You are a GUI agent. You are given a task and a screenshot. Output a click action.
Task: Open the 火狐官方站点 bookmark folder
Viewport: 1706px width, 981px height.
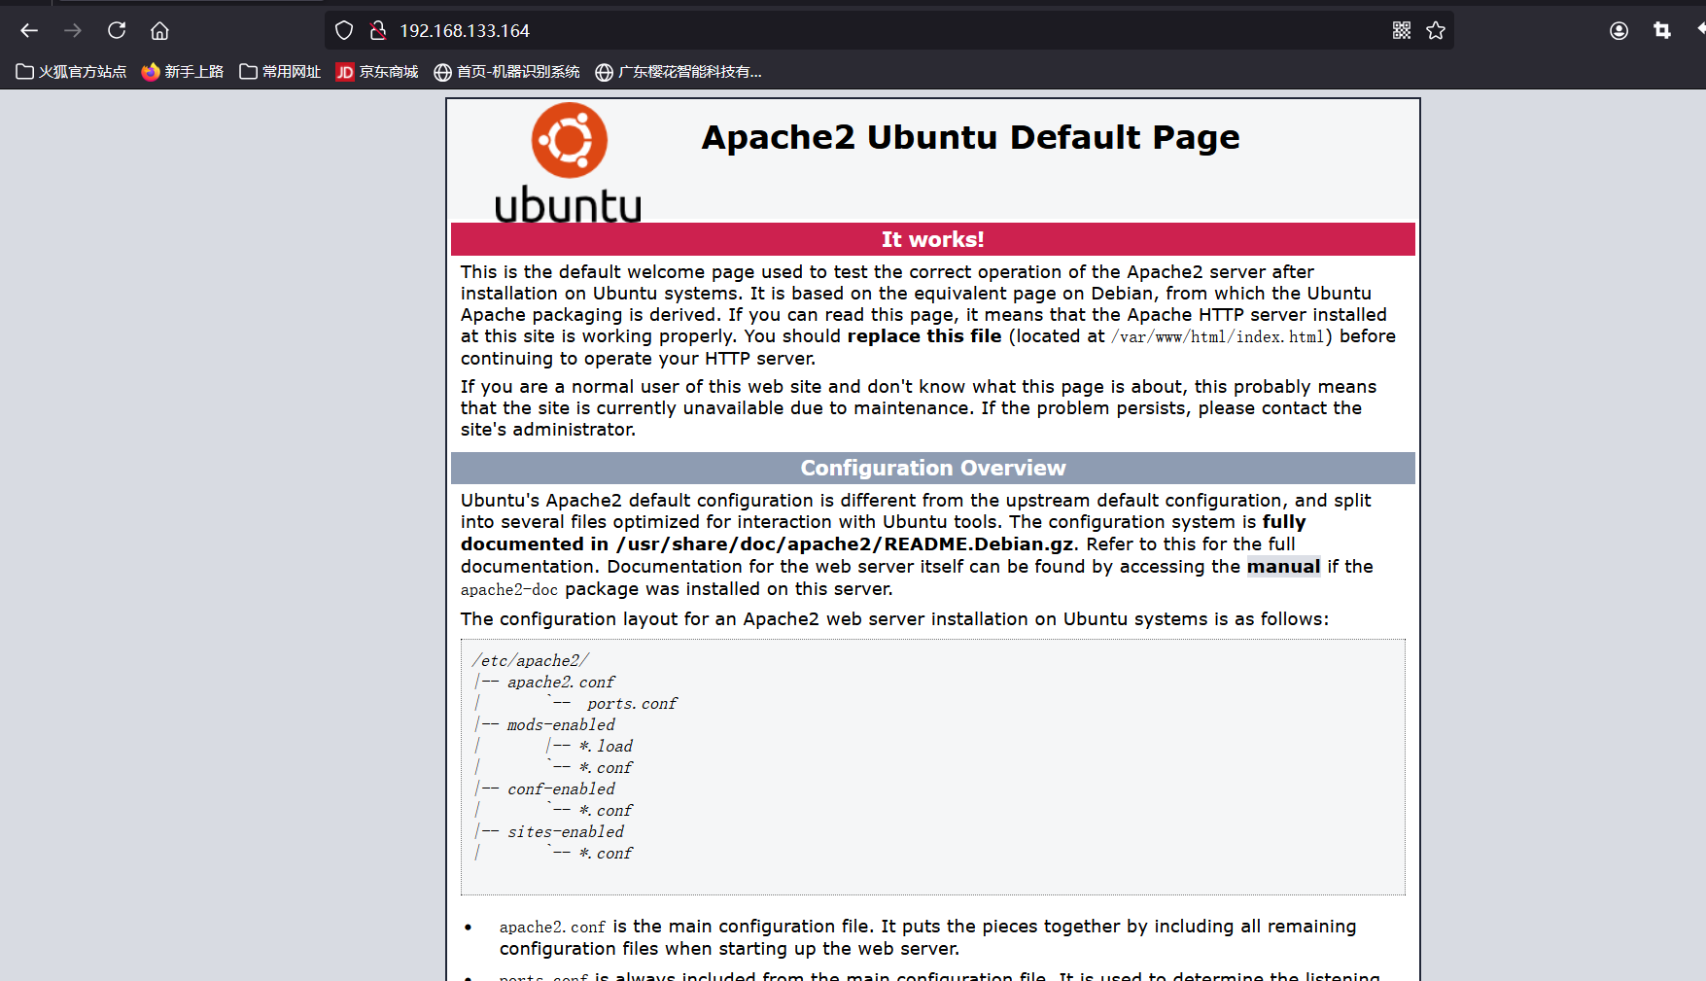click(x=72, y=72)
